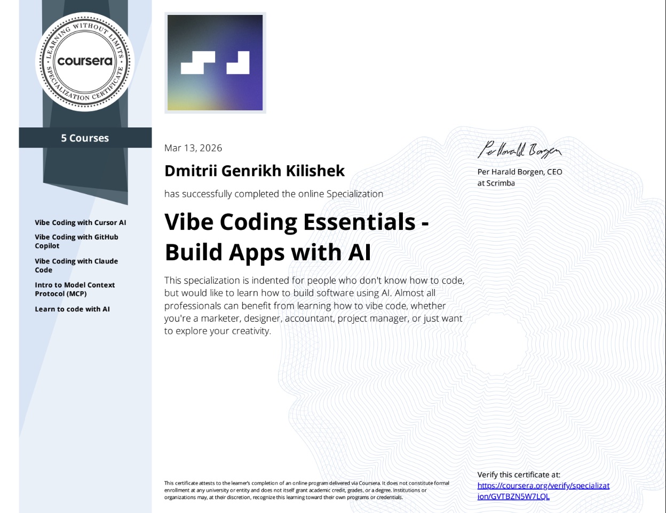Click the Per Harald Borgen signature
Image resolution: width=666 pixels, height=513 pixels.
tap(519, 151)
